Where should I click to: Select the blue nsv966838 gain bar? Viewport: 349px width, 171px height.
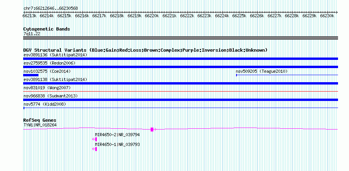(x=180, y=100)
